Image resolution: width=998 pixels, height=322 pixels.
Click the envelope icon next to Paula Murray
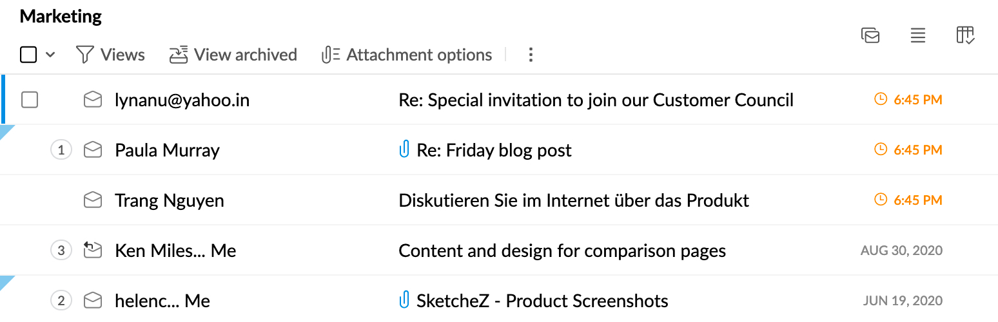pyautogui.click(x=93, y=150)
